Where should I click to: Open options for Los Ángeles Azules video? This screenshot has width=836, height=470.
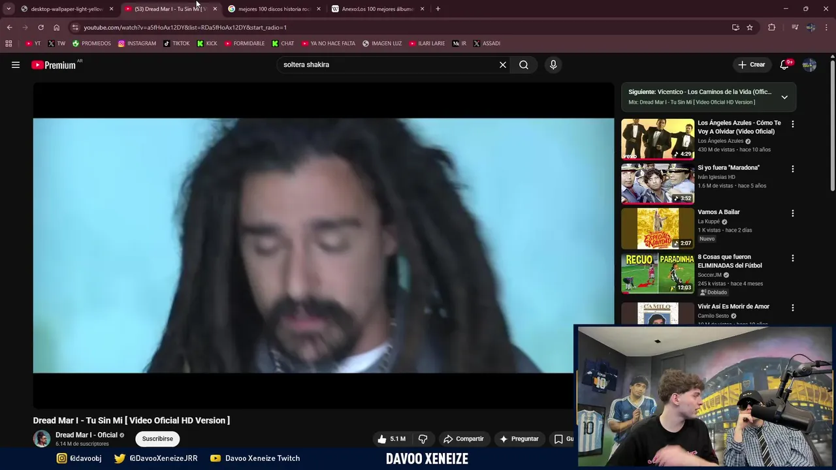point(793,124)
